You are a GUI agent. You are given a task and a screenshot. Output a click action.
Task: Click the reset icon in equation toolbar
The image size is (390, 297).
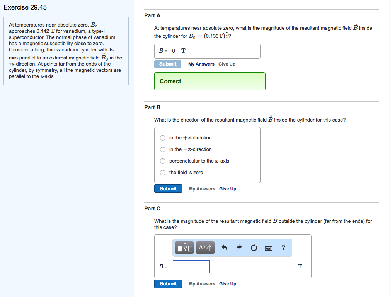point(254,248)
